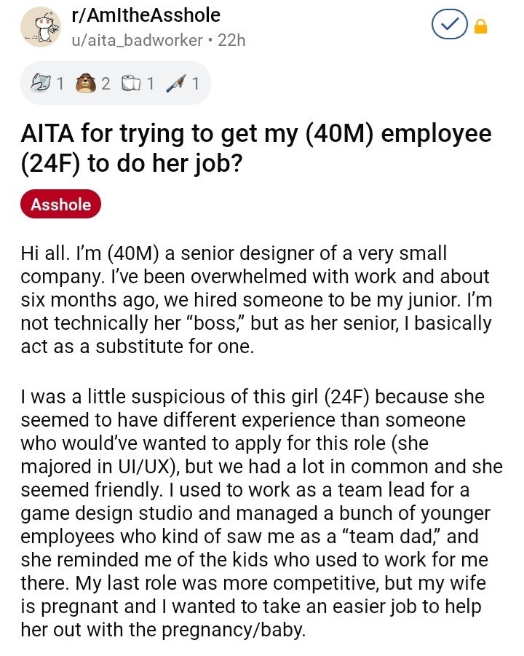Open the post title about employee (24F)

pyautogui.click(x=256, y=148)
